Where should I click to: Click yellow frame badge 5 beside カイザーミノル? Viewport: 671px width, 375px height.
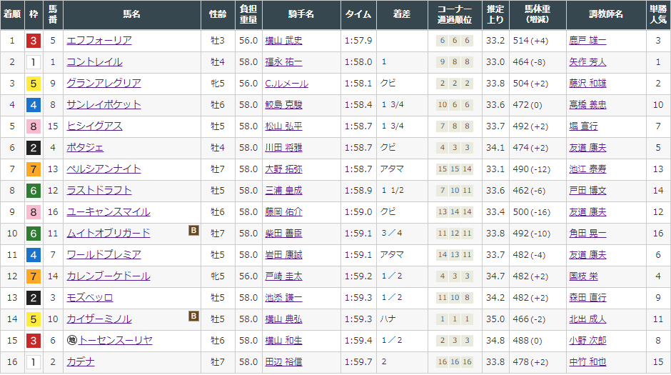click(34, 319)
